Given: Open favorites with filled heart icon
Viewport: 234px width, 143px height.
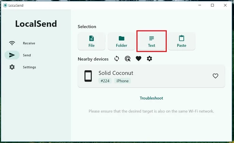Looking at the screenshot, I should (138, 59).
